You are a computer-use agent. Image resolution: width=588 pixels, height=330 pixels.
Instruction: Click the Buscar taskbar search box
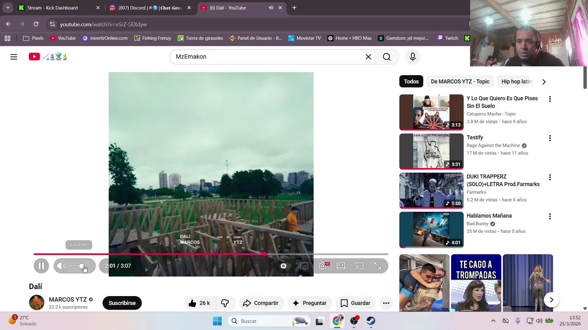click(269, 321)
